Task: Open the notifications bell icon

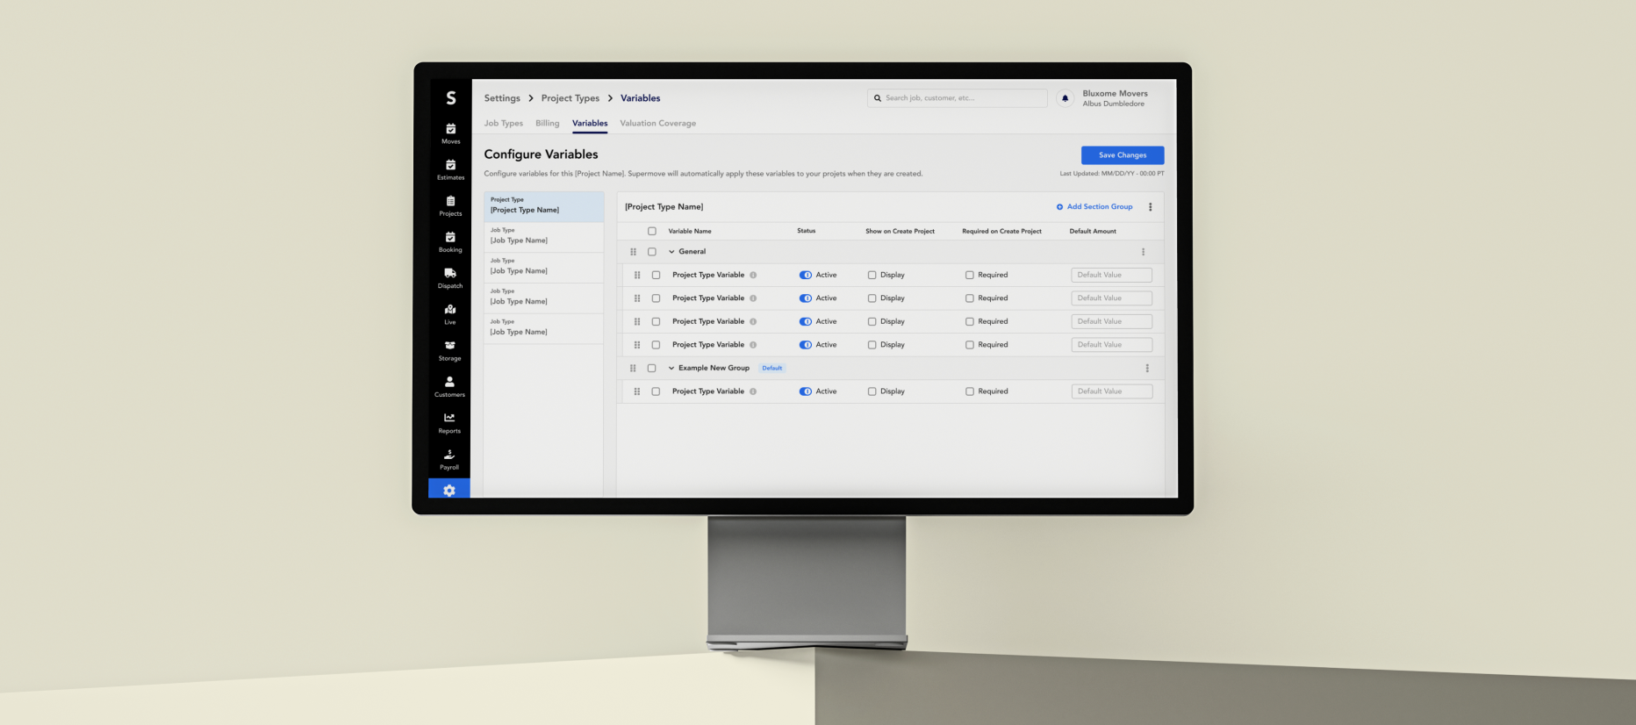Action: click(x=1065, y=98)
